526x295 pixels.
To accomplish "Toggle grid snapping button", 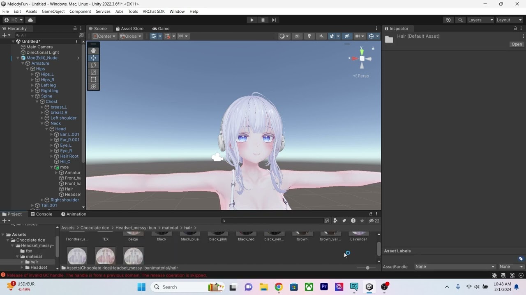I will (x=167, y=36).
